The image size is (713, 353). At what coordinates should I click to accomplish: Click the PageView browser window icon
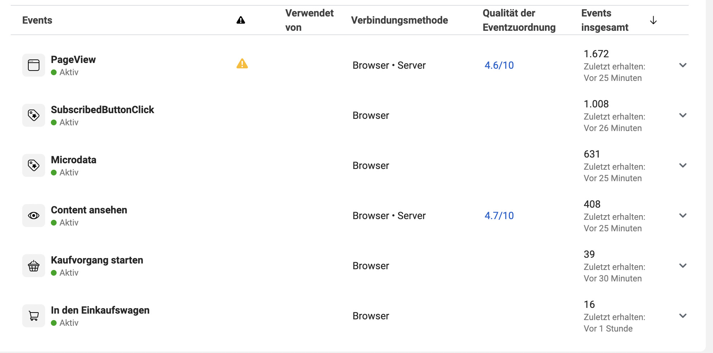coord(34,65)
